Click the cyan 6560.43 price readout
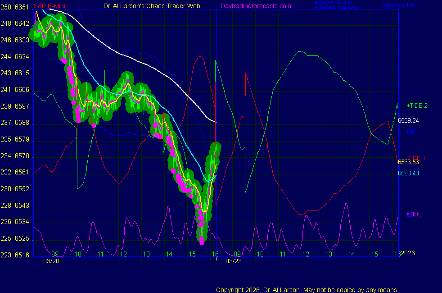 click(x=408, y=173)
